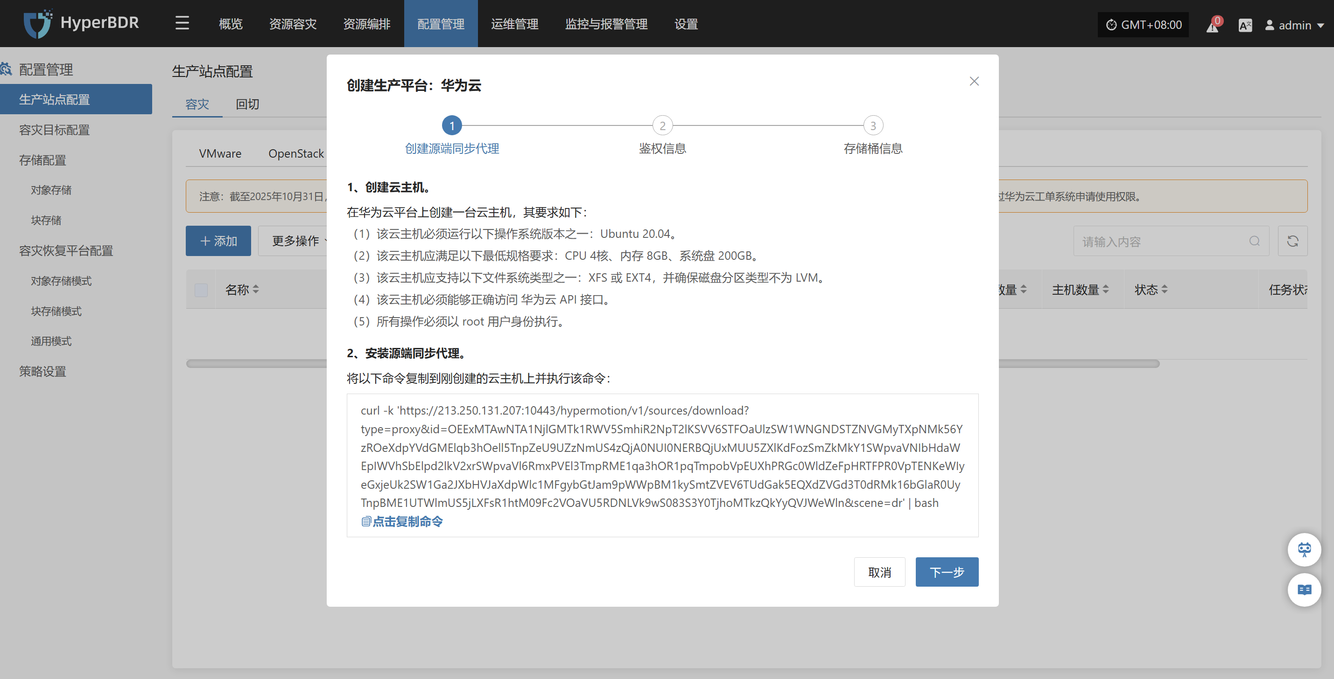Click the search magnifier icon
Image resolution: width=1334 pixels, height=679 pixels.
[1254, 241]
